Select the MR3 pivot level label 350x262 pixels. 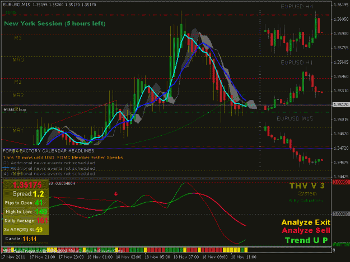pyautogui.click(x=18, y=60)
